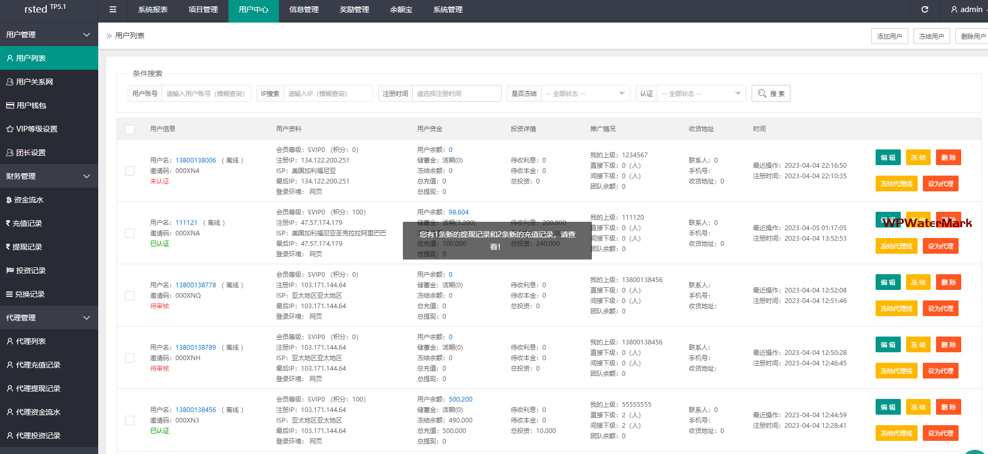Open the 是否冻结 status dropdown
Screen dimensions: 988x454
(585, 93)
